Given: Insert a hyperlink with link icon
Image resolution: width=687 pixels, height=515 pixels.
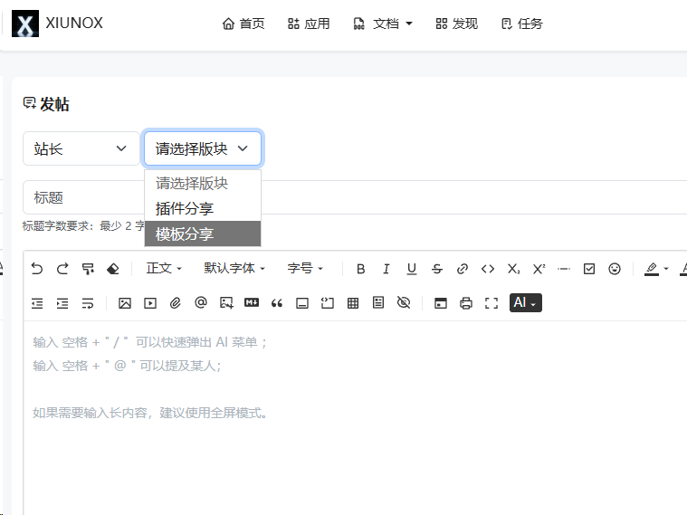Looking at the screenshot, I should pyautogui.click(x=463, y=269).
